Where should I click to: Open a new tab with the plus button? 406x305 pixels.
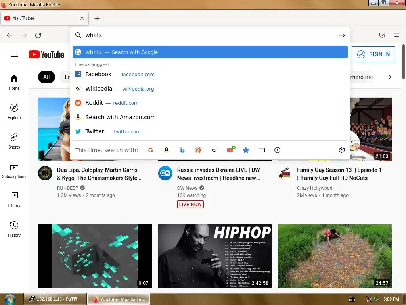tap(97, 18)
